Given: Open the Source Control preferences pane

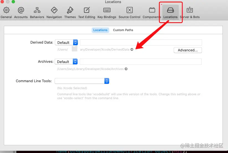Looking at the screenshot, I should (x=129, y=13).
